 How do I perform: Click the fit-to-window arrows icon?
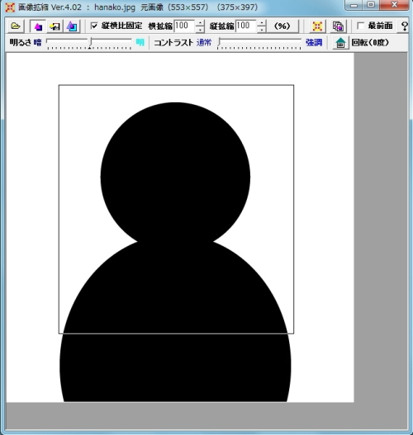[317, 26]
